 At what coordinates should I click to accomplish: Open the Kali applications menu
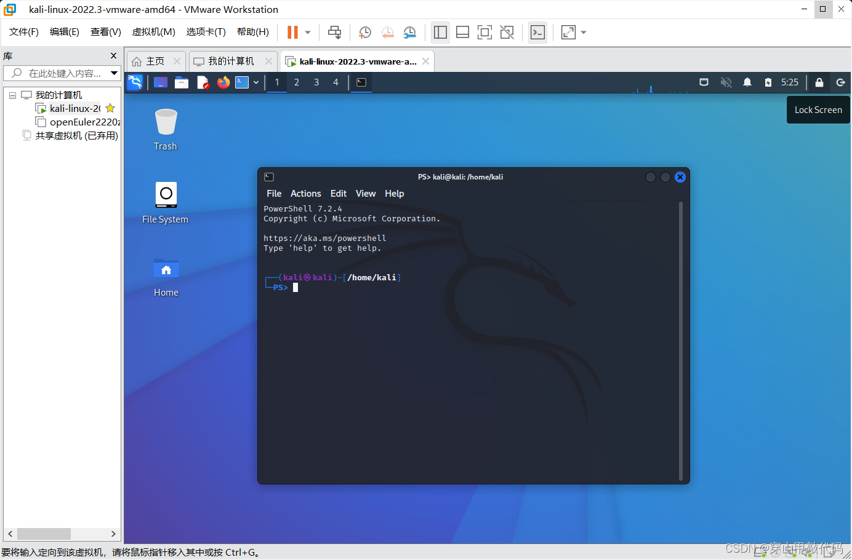click(x=135, y=82)
